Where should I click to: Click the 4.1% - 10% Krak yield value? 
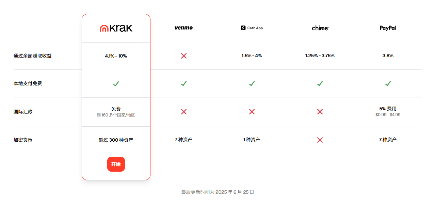click(x=116, y=56)
